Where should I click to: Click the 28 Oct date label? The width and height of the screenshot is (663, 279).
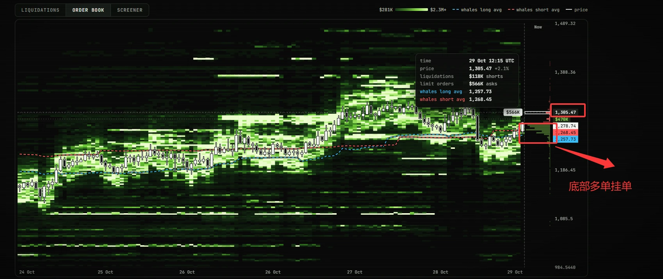(x=440, y=272)
